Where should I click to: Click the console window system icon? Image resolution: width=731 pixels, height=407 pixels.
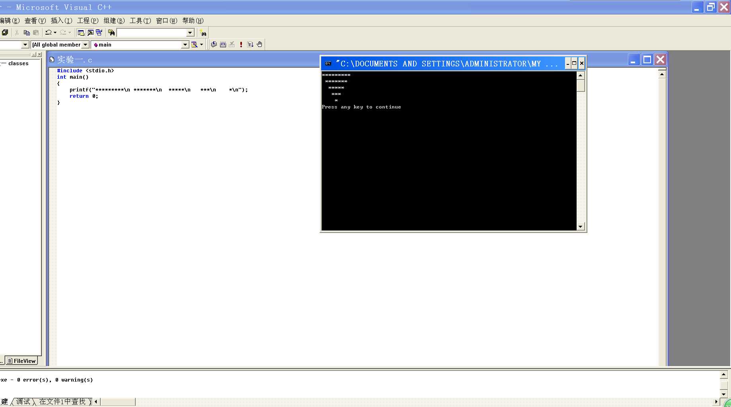(328, 64)
